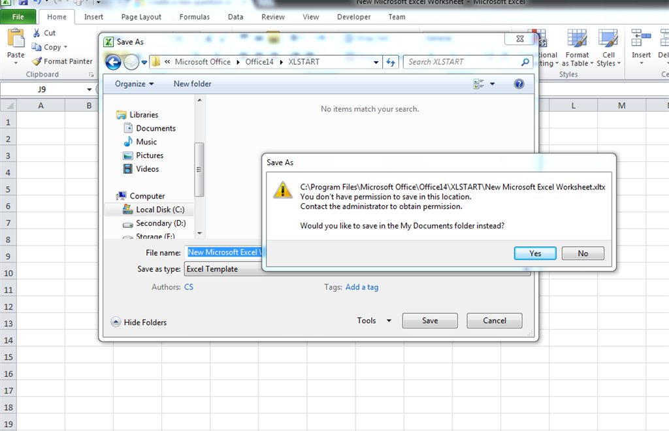Click the Name Box showing J9
Screen dimensions: 669x431
pyautogui.click(x=42, y=89)
